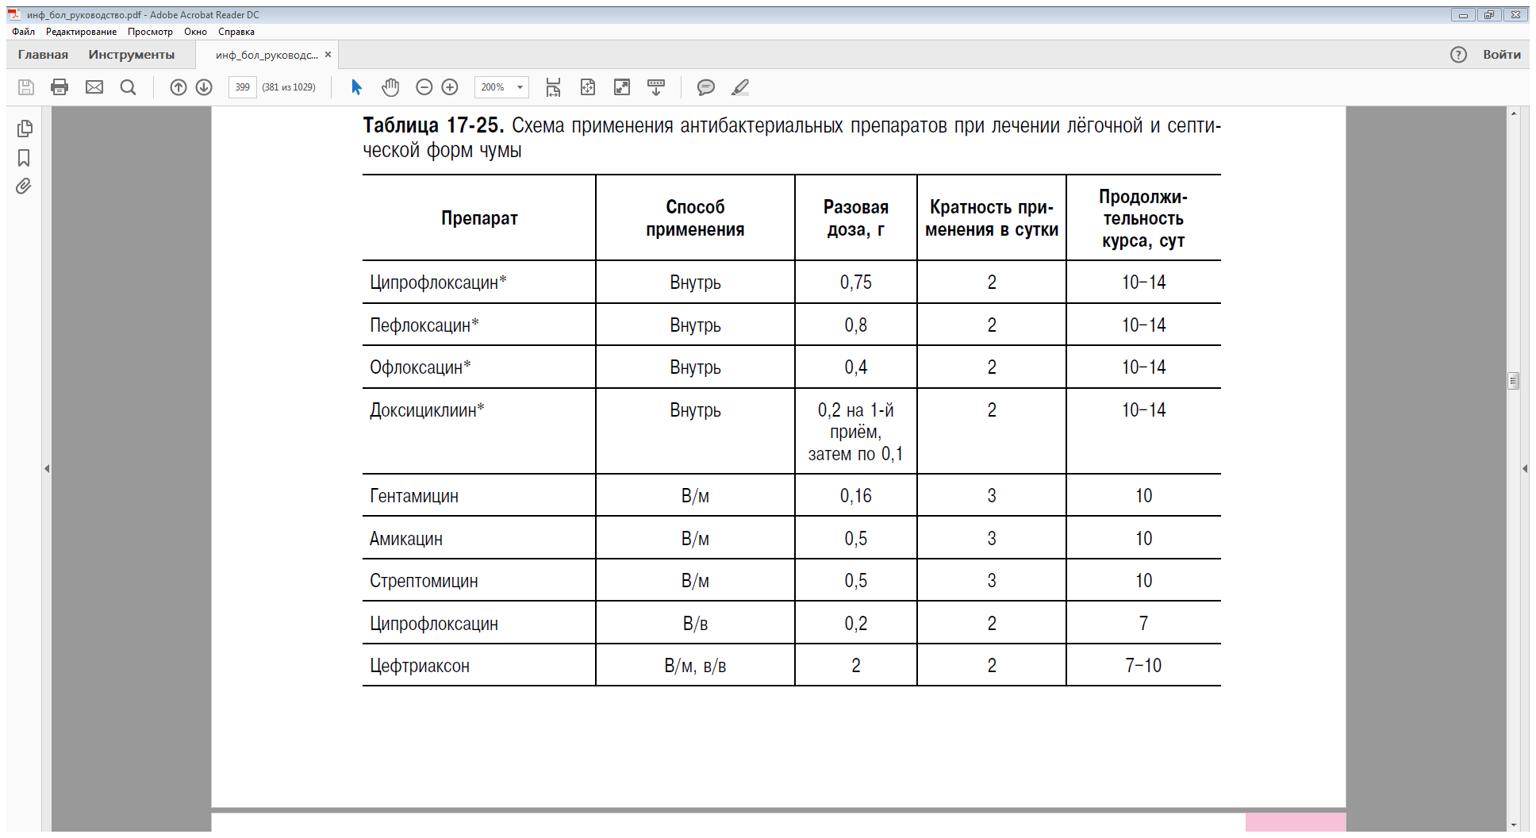Open the Окно menu

click(x=195, y=32)
